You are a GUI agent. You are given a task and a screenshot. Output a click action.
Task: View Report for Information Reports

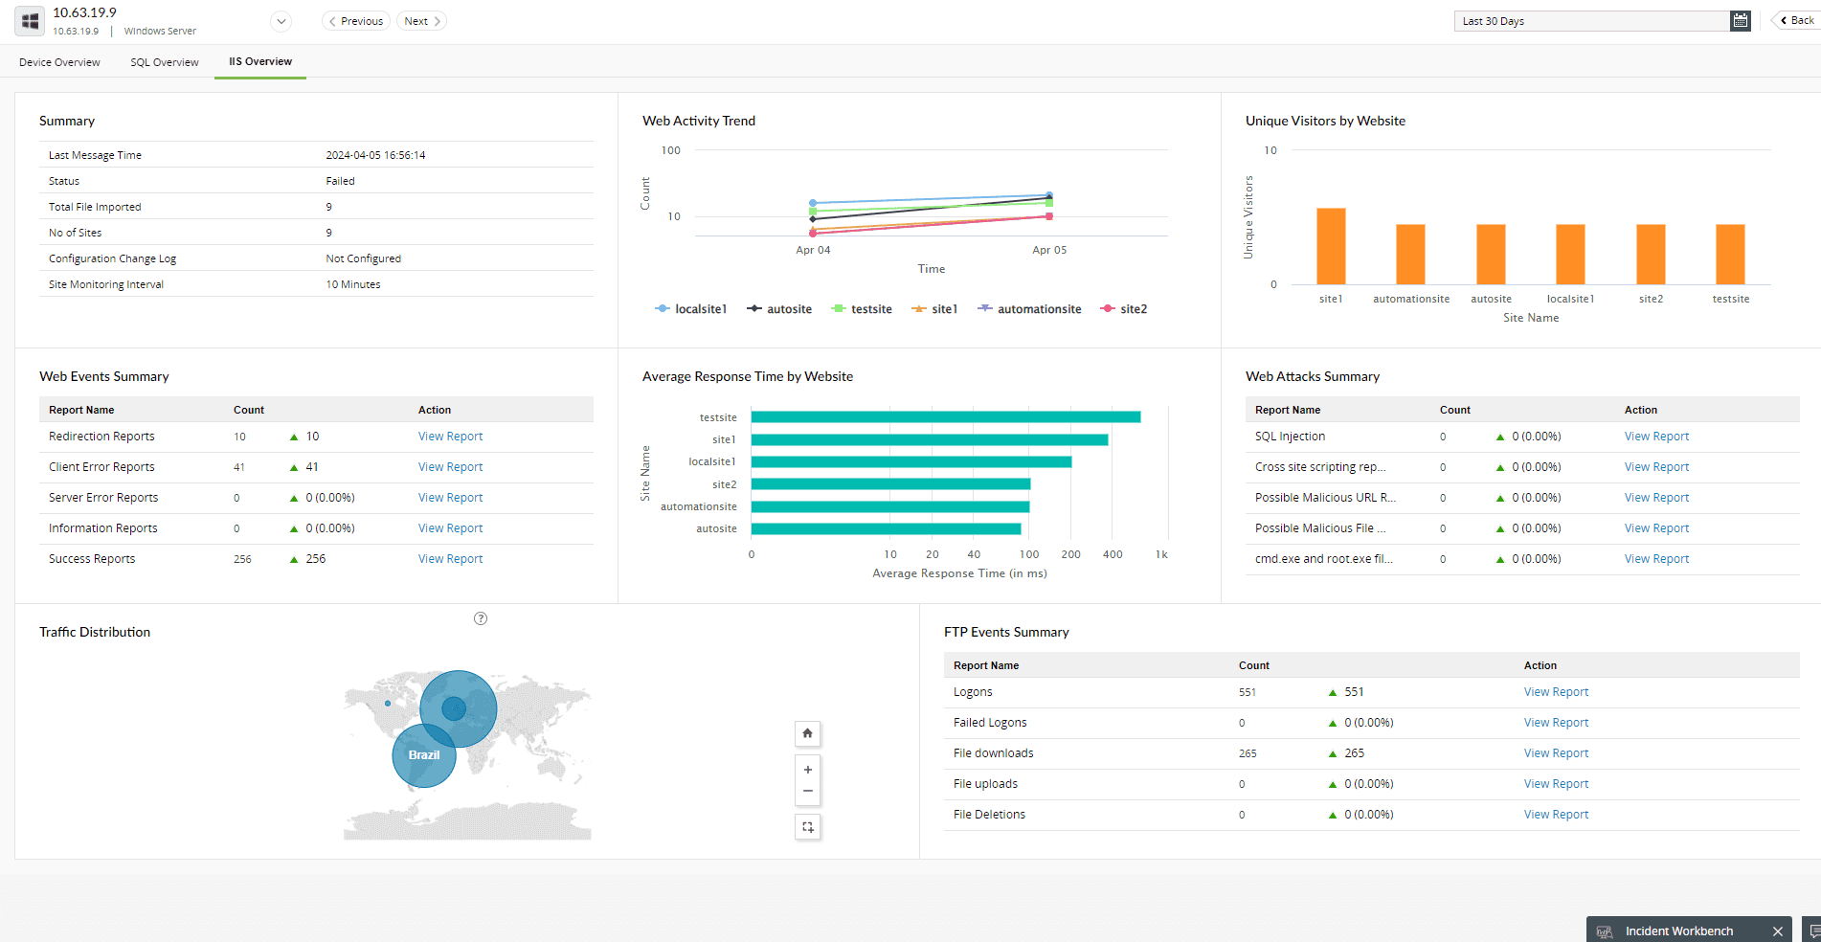click(x=450, y=528)
